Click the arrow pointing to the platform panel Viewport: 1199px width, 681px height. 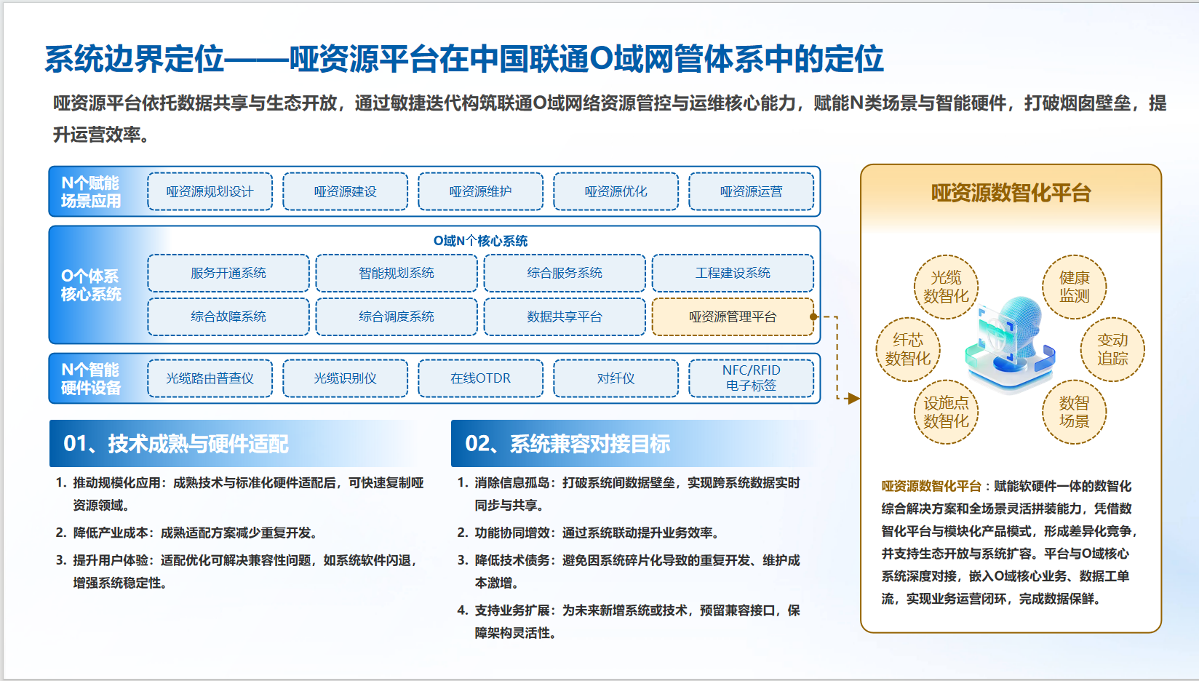click(853, 398)
